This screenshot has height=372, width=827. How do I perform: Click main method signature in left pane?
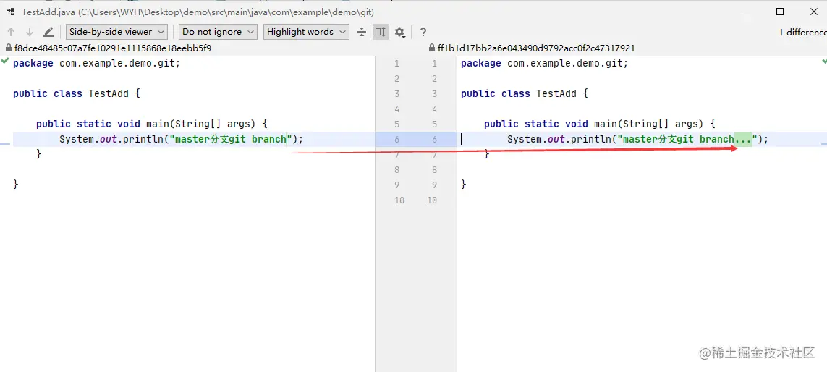(x=152, y=124)
